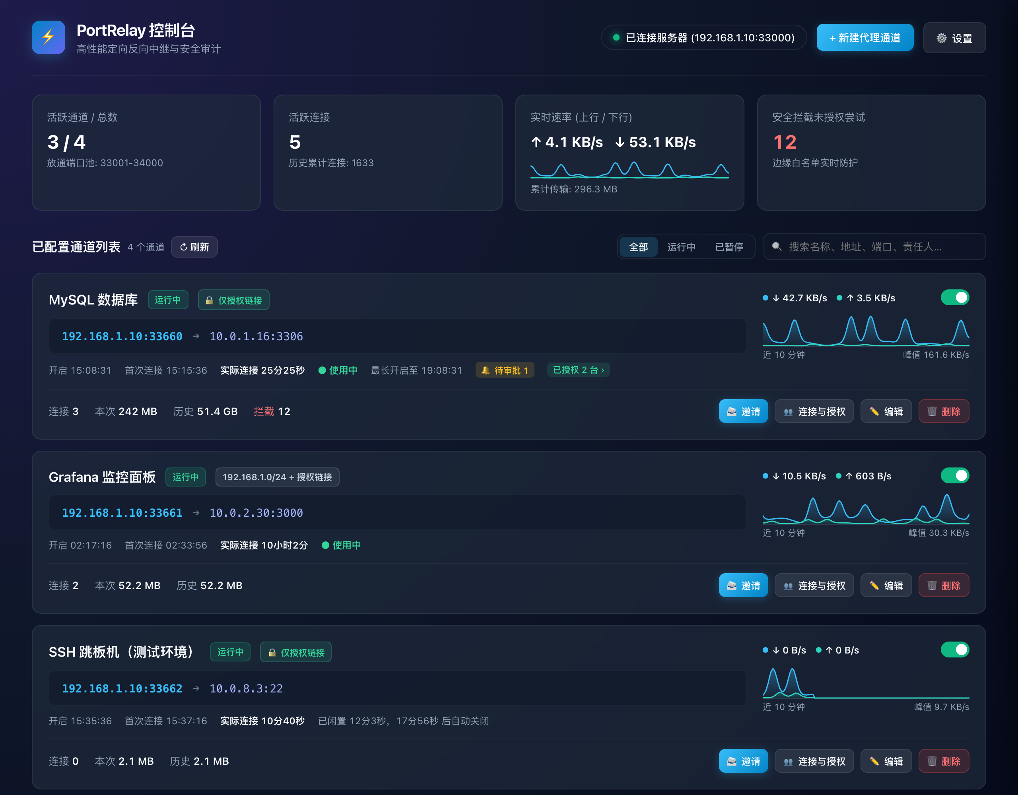
Task: Click the pencil icon in Grafana edit button
Action: point(874,586)
